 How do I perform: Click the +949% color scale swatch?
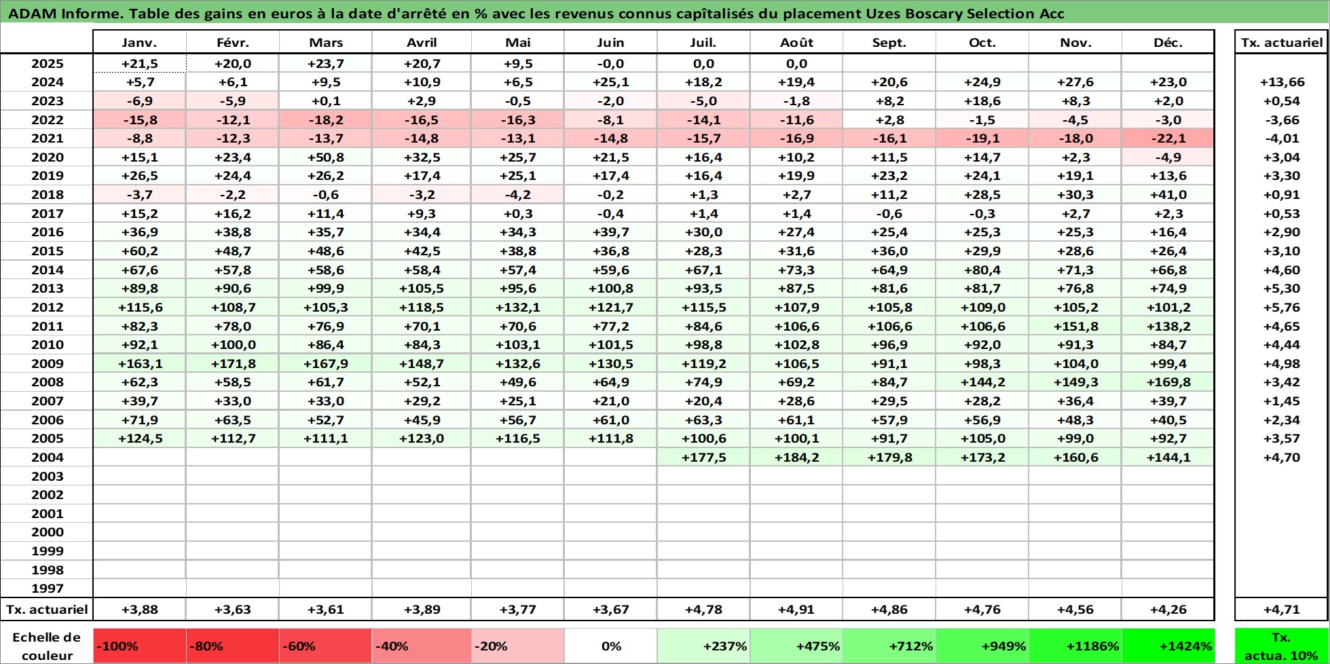982,646
